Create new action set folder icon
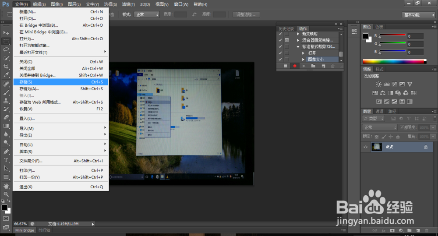This screenshot has width=438, height=236. [314, 66]
